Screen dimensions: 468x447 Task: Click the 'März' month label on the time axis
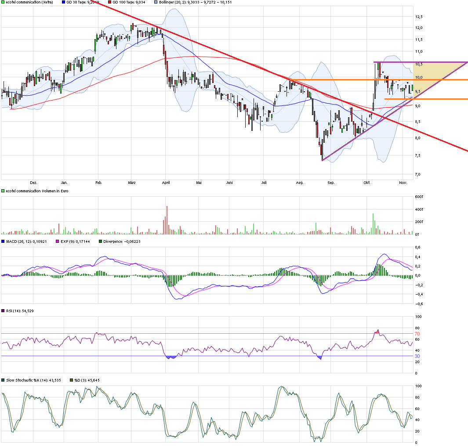coord(132,183)
